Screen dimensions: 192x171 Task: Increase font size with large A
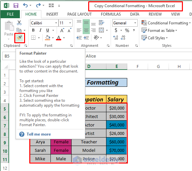(62, 30)
